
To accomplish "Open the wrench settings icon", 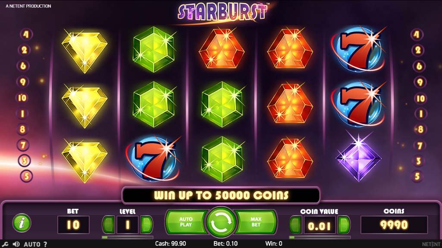I will [x=5, y=244].
